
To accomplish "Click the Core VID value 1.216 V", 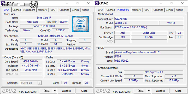I will coord(60,30).
